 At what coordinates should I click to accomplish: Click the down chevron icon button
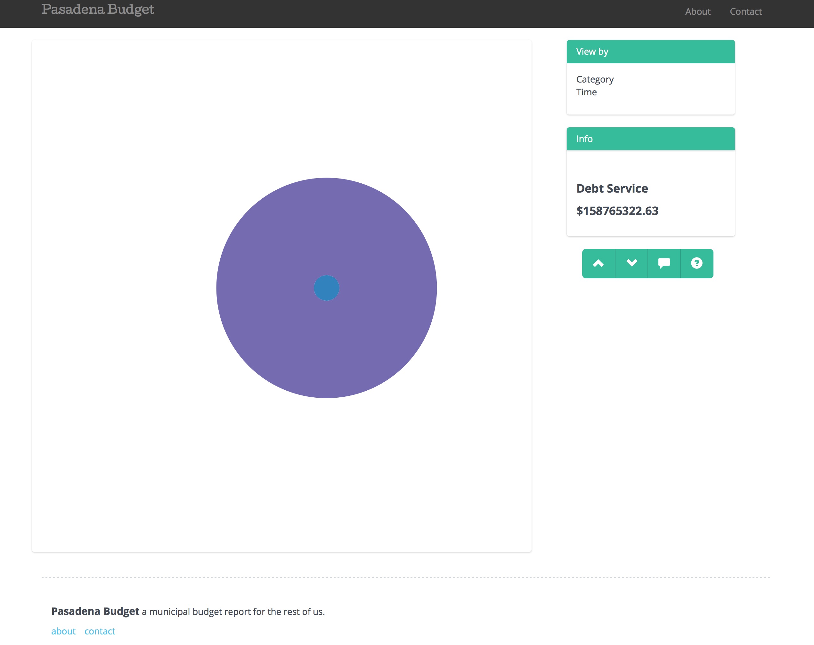631,263
